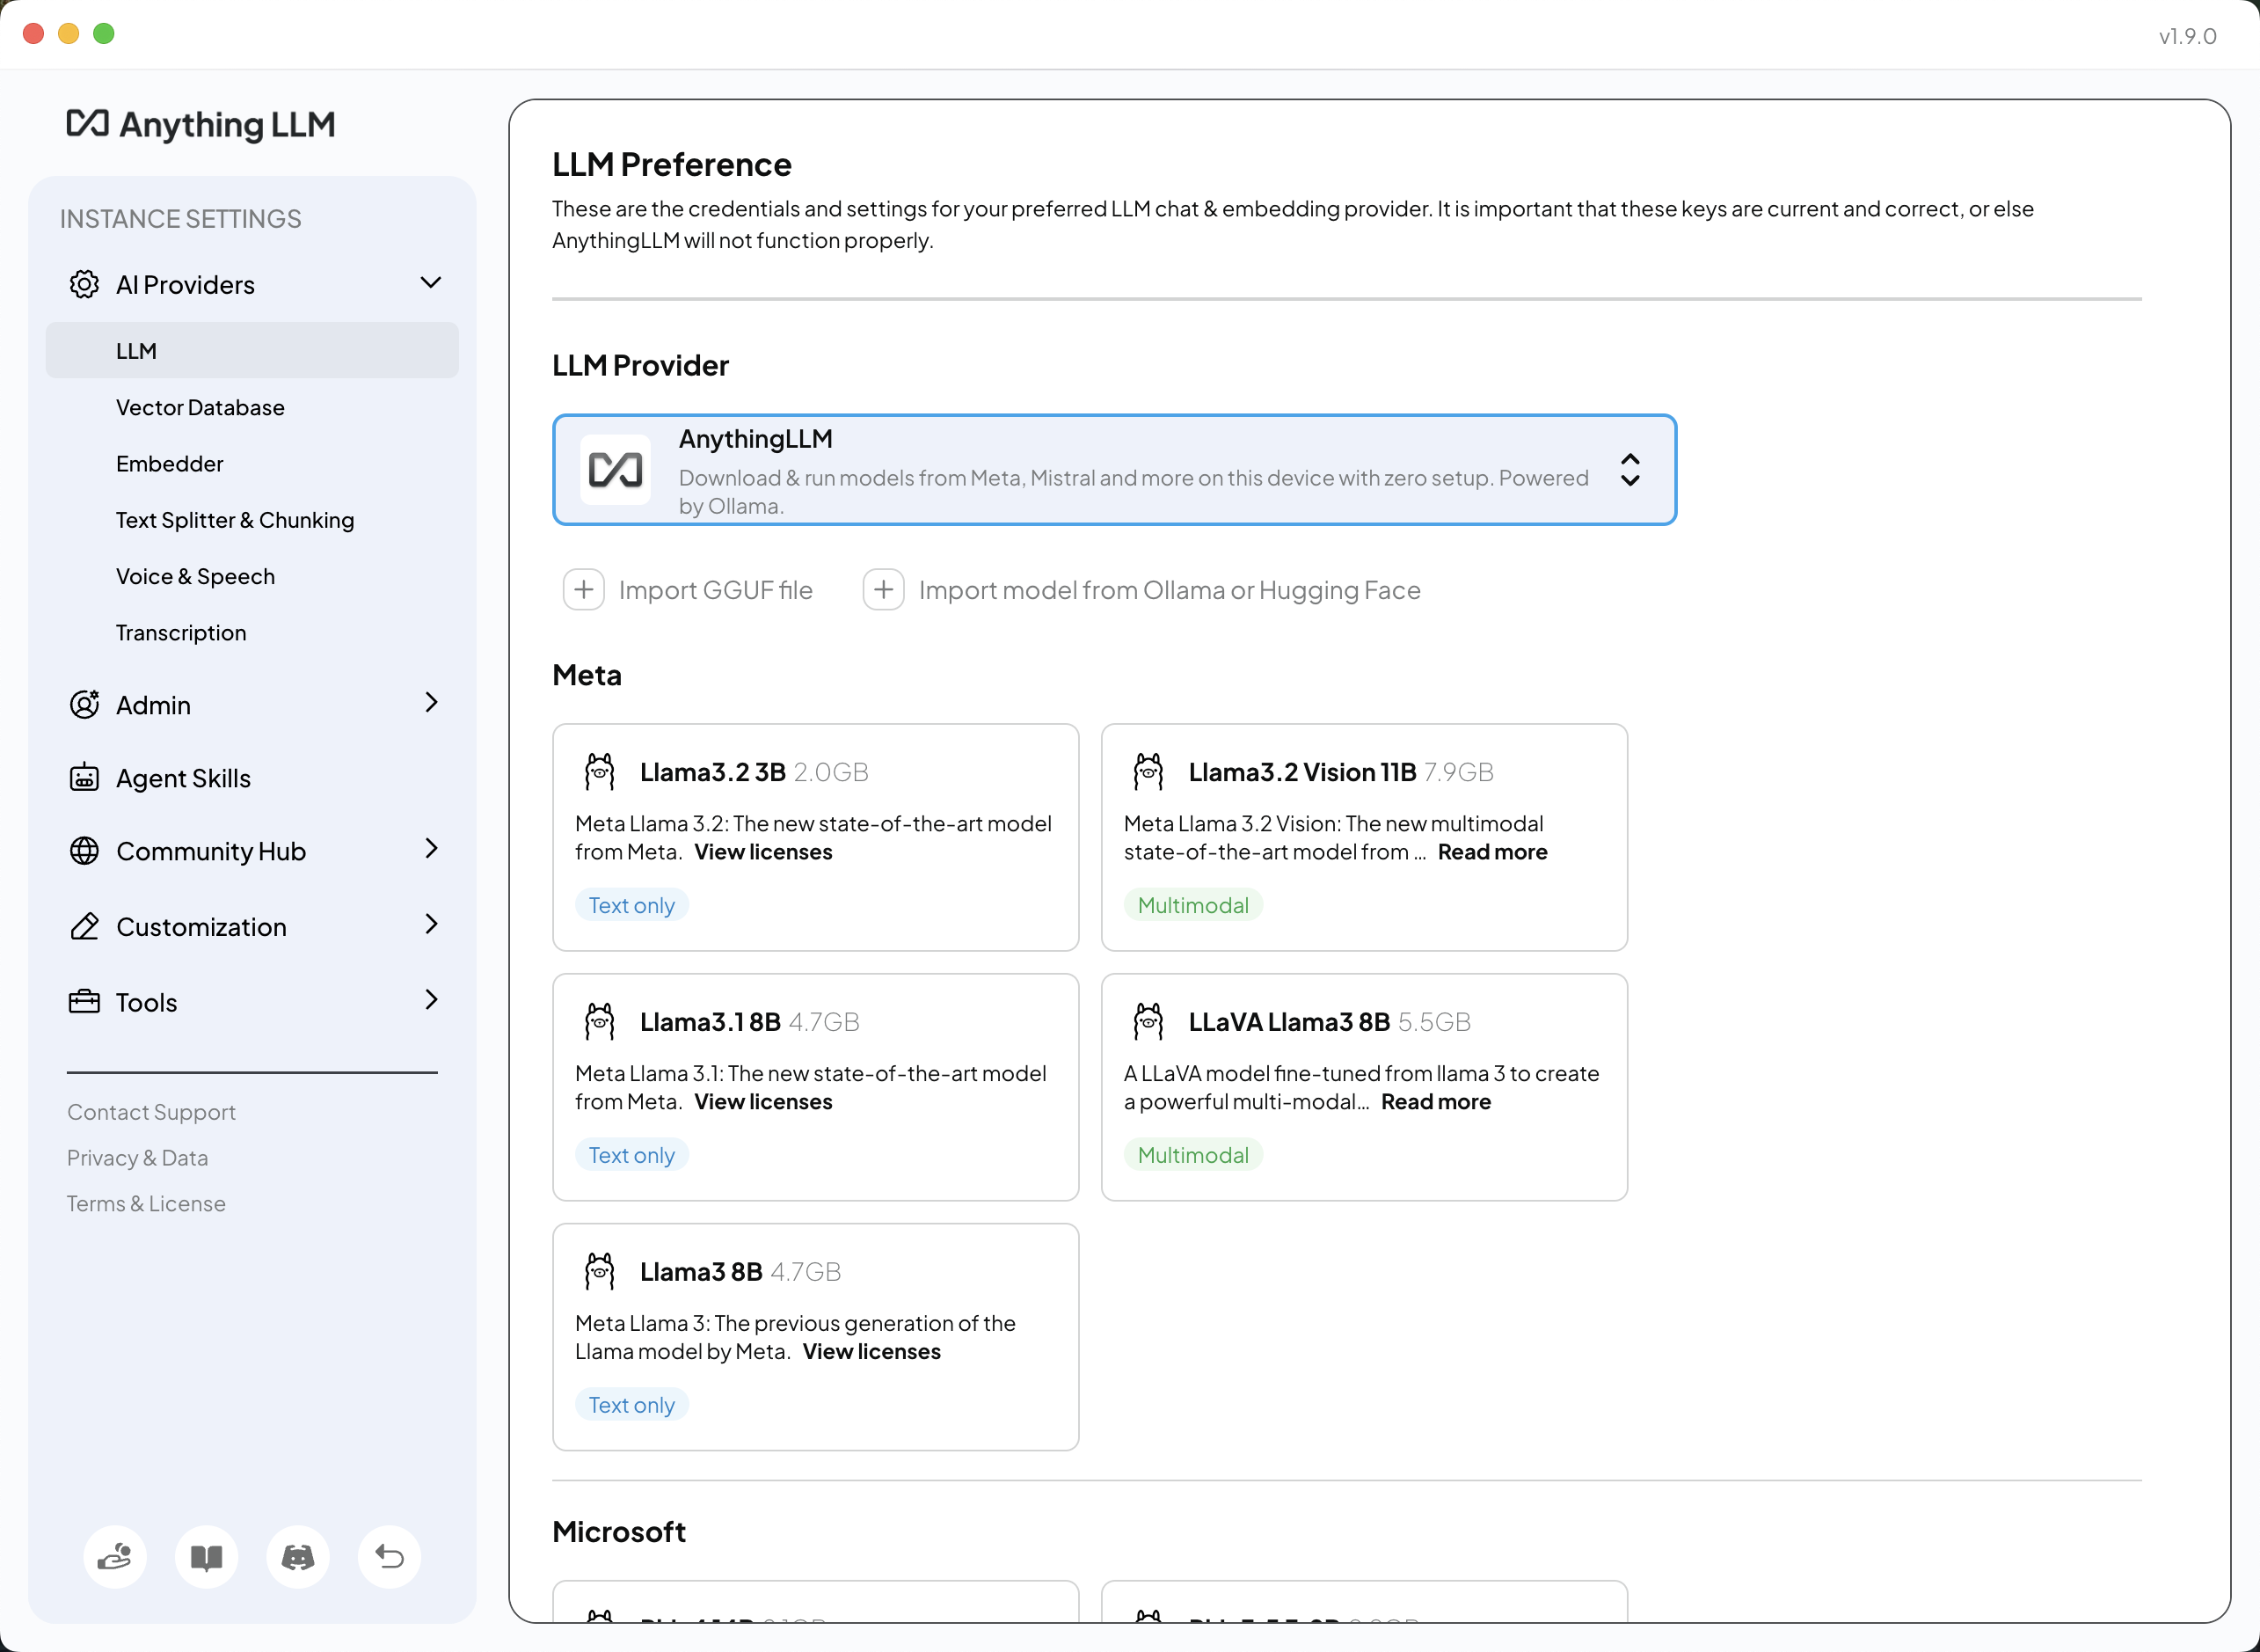2260x1652 pixels.
Task: Click the llama icon on Llama3.2 3B card
Action: 600,772
